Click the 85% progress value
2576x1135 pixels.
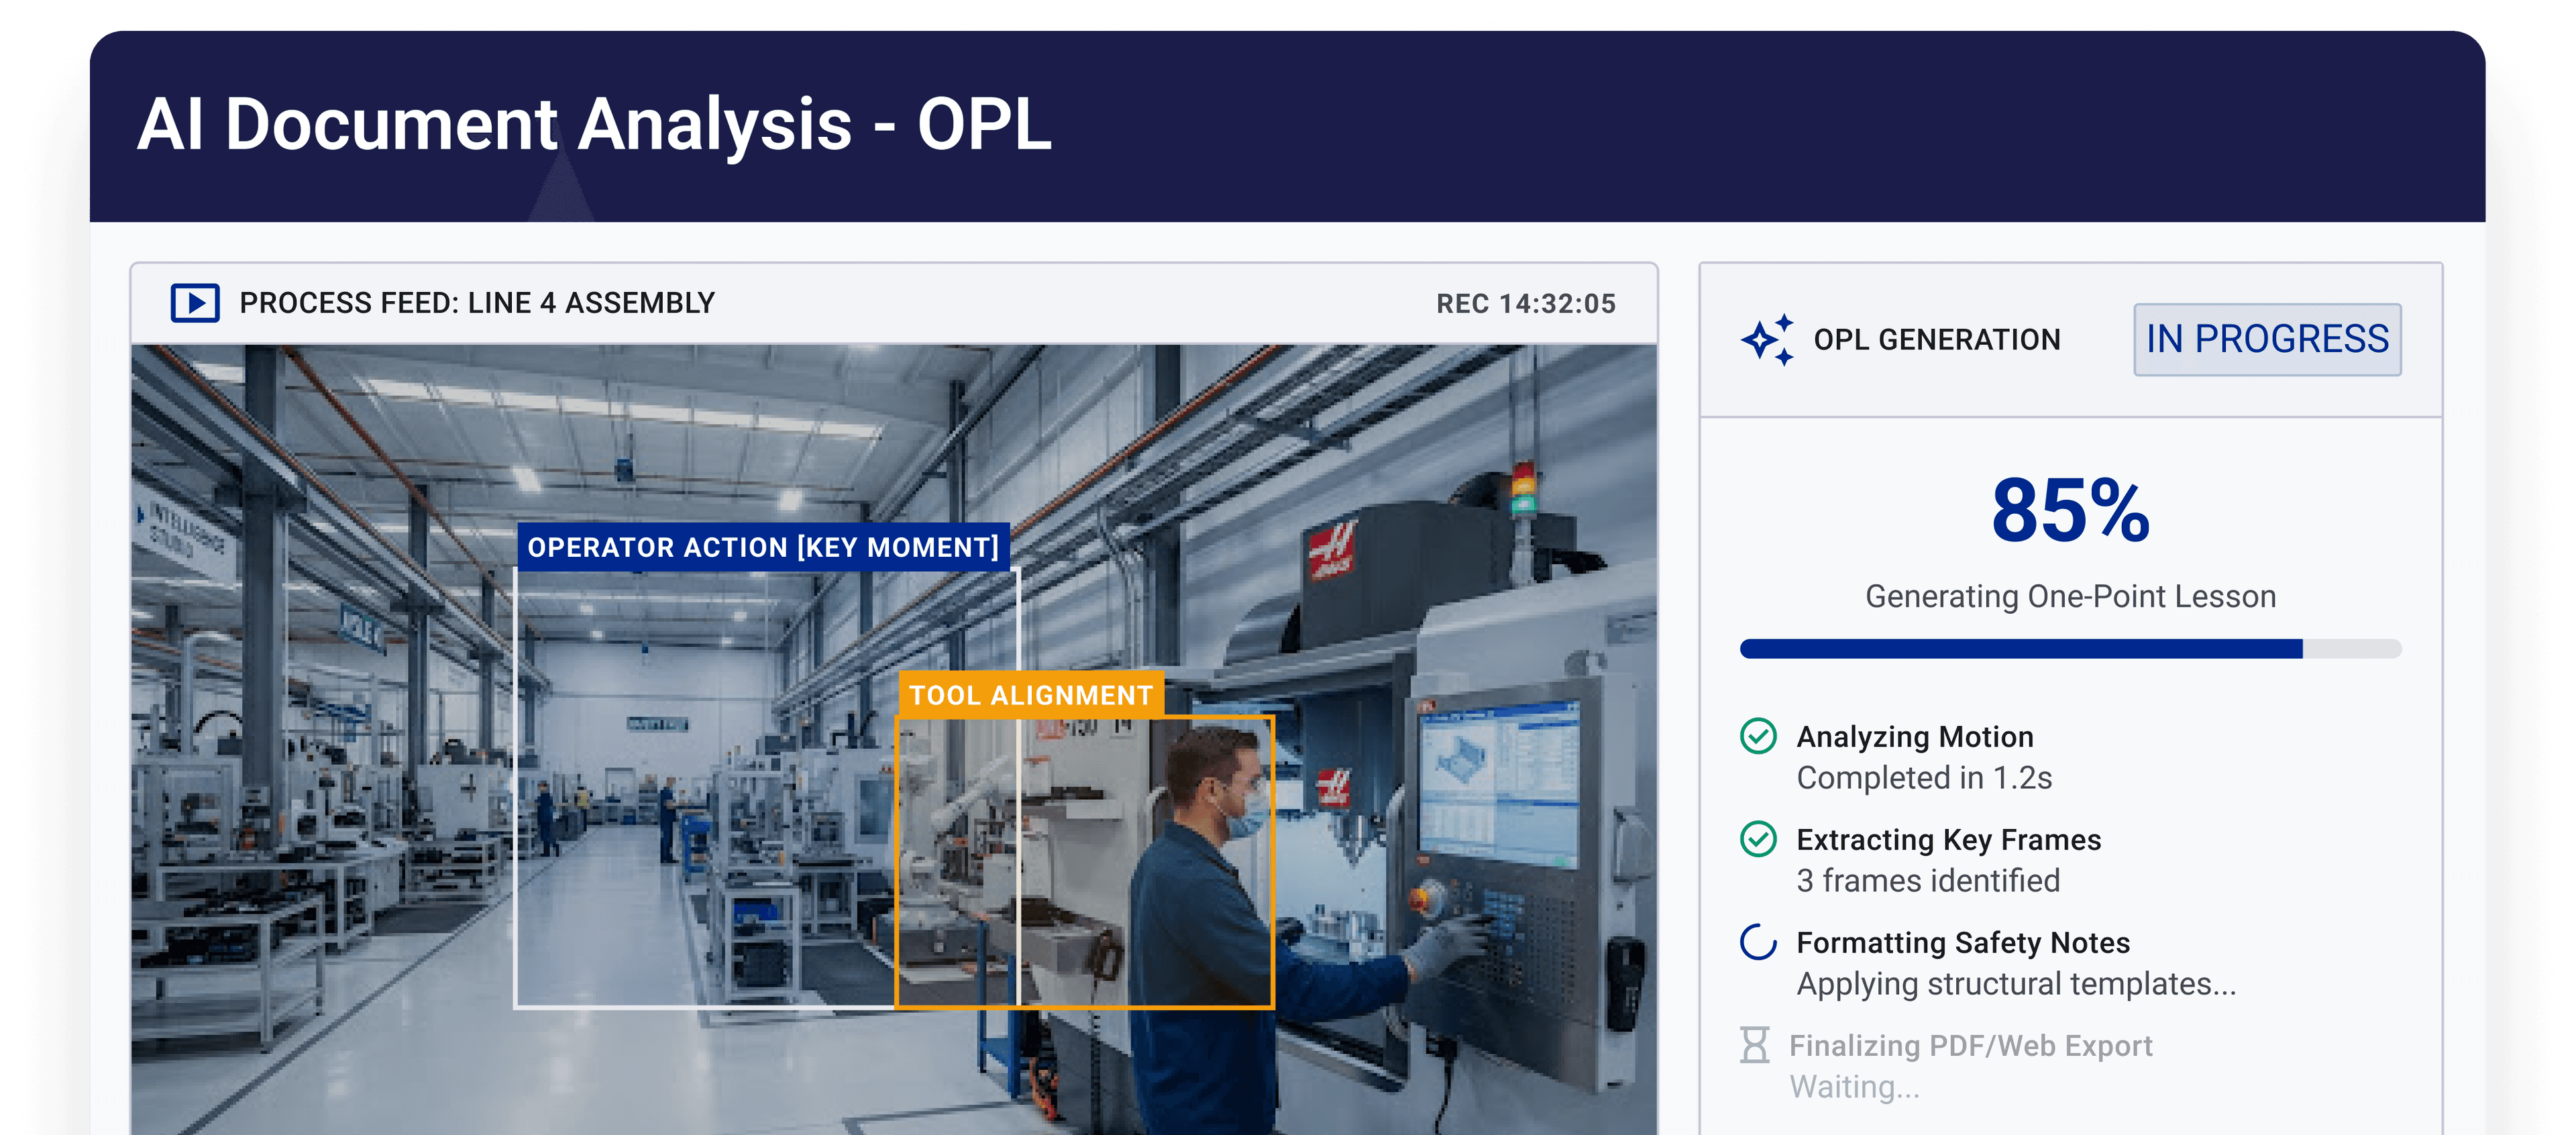tap(2070, 511)
